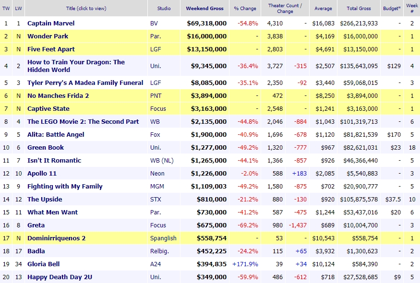Click WB studio in LEGO Movie 2 row
The width and height of the screenshot is (420, 283).
tap(155, 121)
